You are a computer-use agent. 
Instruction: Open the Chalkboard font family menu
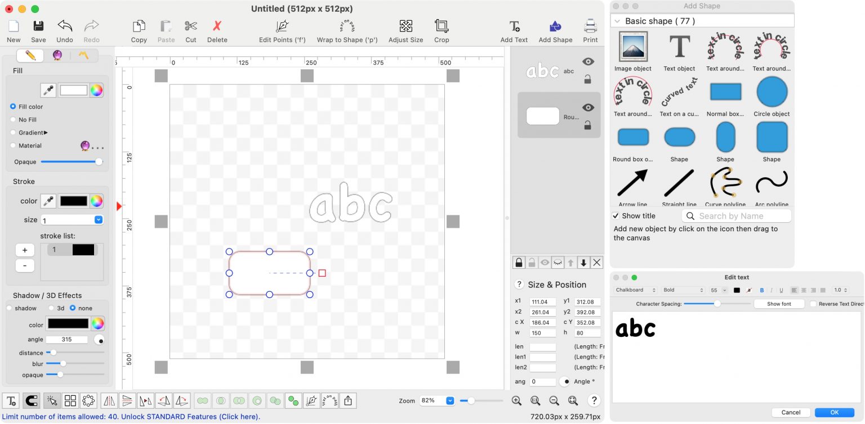pos(635,290)
